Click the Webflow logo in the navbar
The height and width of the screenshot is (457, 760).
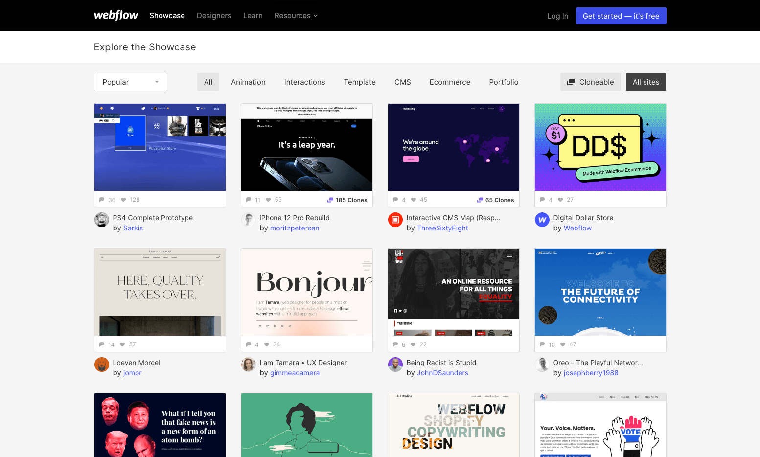pyautogui.click(x=116, y=15)
